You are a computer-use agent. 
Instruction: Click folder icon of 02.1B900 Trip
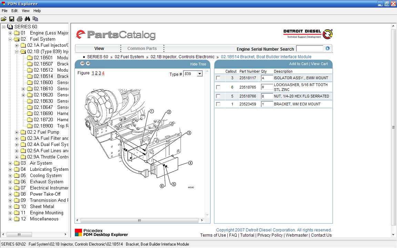tap(30, 126)
